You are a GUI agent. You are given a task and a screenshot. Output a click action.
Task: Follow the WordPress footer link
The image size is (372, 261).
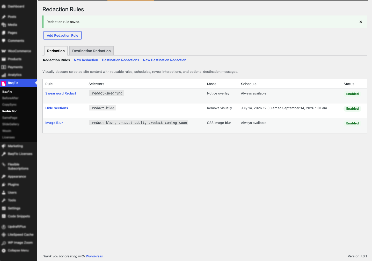click(94, 256)
